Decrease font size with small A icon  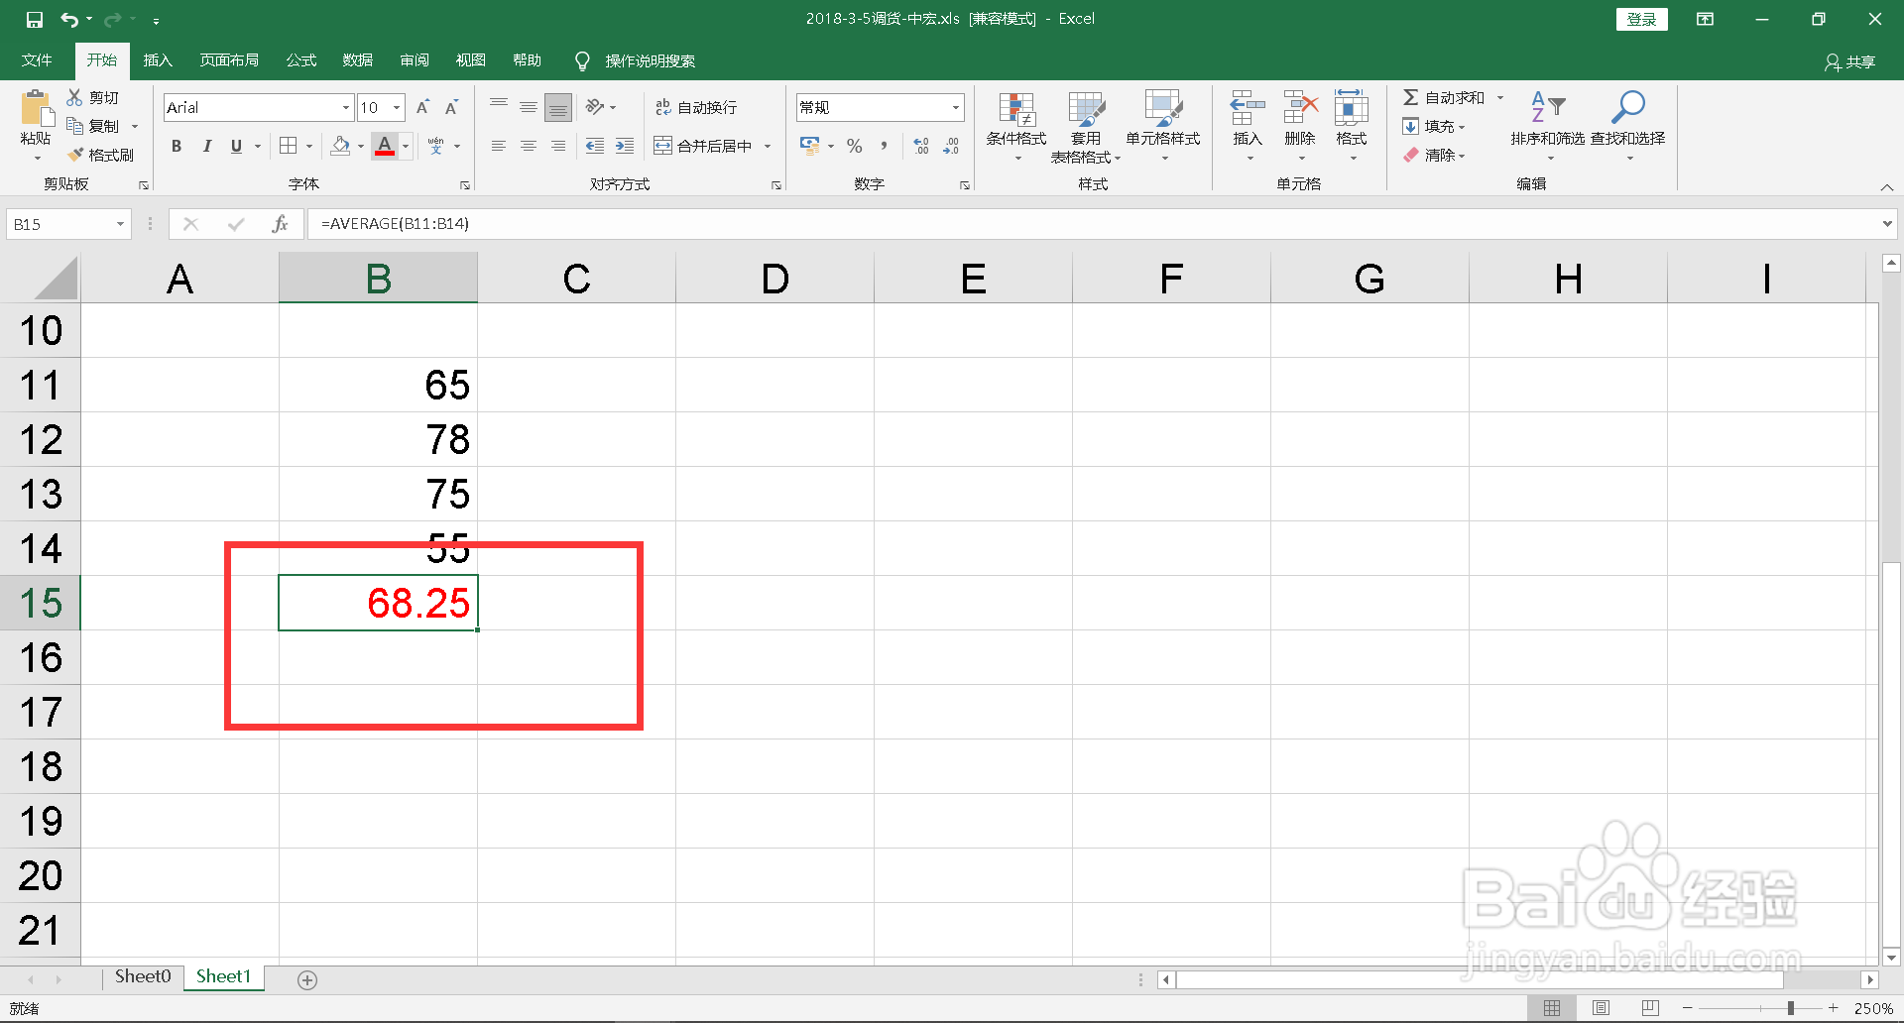click(x=452, y=107)
